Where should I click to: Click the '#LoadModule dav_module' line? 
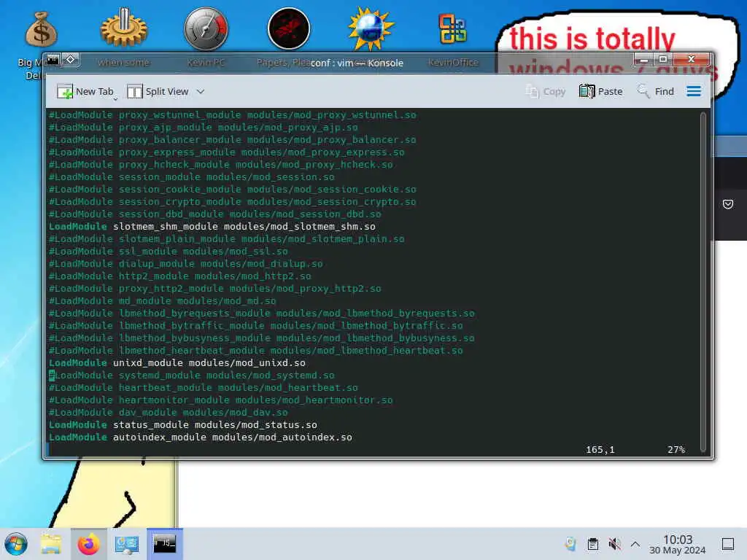pyautogui.click(x=169, y=413)
